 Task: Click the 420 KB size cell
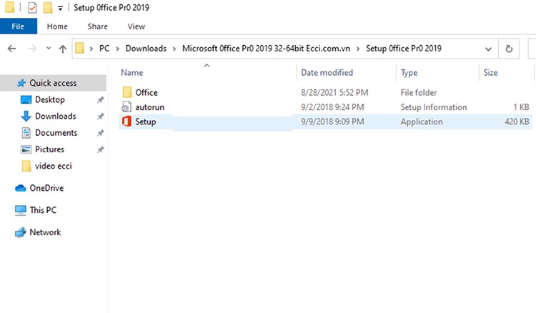click(517, 121)
